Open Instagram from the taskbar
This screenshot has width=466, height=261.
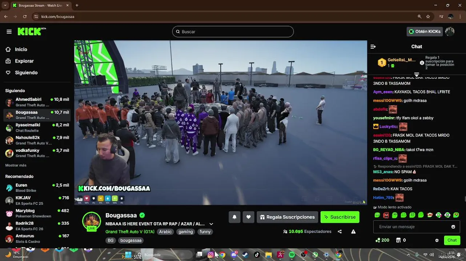[x=210, y=255]
